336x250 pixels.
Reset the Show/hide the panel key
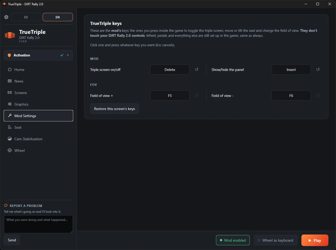(x=318, y=70)
